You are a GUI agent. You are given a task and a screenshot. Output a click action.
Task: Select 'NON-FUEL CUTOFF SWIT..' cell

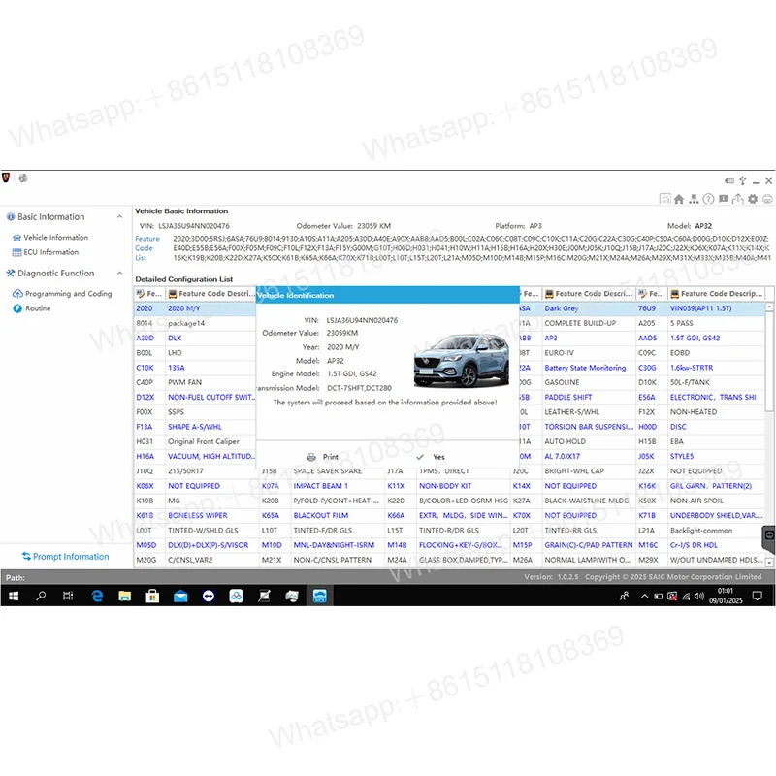pos(210,397)
